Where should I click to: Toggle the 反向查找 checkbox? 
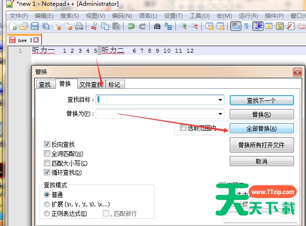[47, 144]
